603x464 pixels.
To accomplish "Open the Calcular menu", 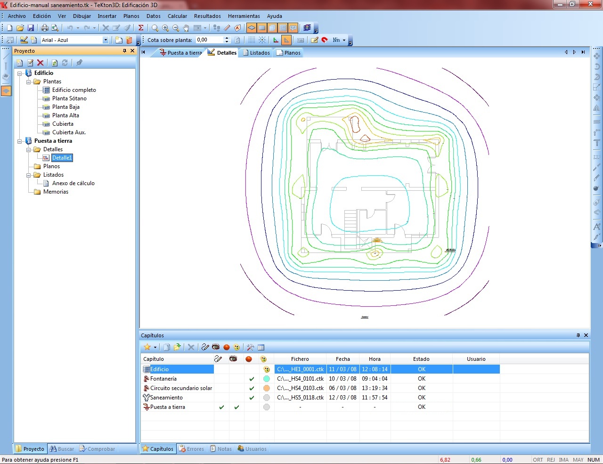I will (177, 16).
